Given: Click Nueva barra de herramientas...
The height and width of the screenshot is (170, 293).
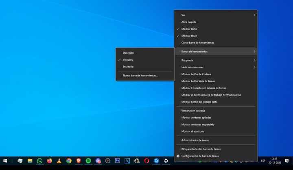Looking at the screenshot, I should (x=140, y=75).
